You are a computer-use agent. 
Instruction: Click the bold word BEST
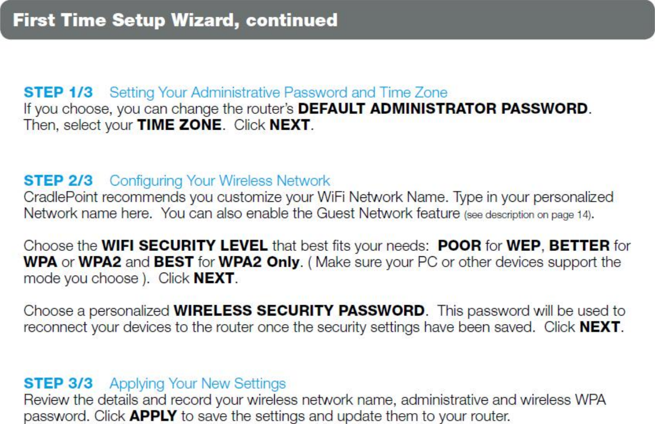pyautogui.click(x=174, y=262)
